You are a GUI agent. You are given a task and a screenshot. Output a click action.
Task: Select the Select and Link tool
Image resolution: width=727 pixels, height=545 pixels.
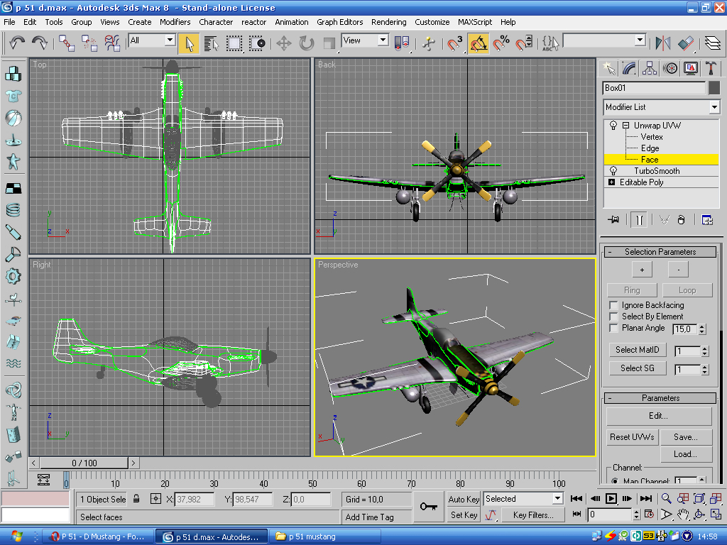tap(67, 43)
